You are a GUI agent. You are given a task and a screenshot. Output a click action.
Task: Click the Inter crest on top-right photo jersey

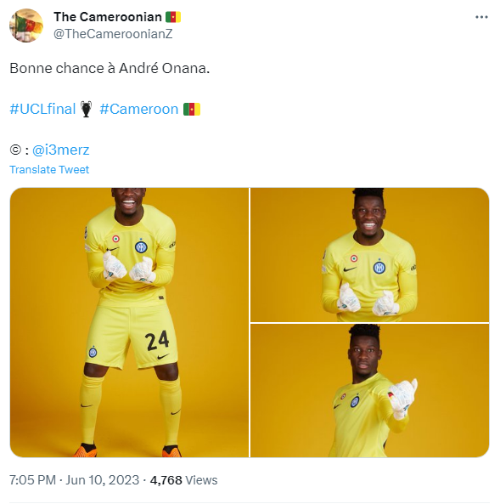[379, 268]
